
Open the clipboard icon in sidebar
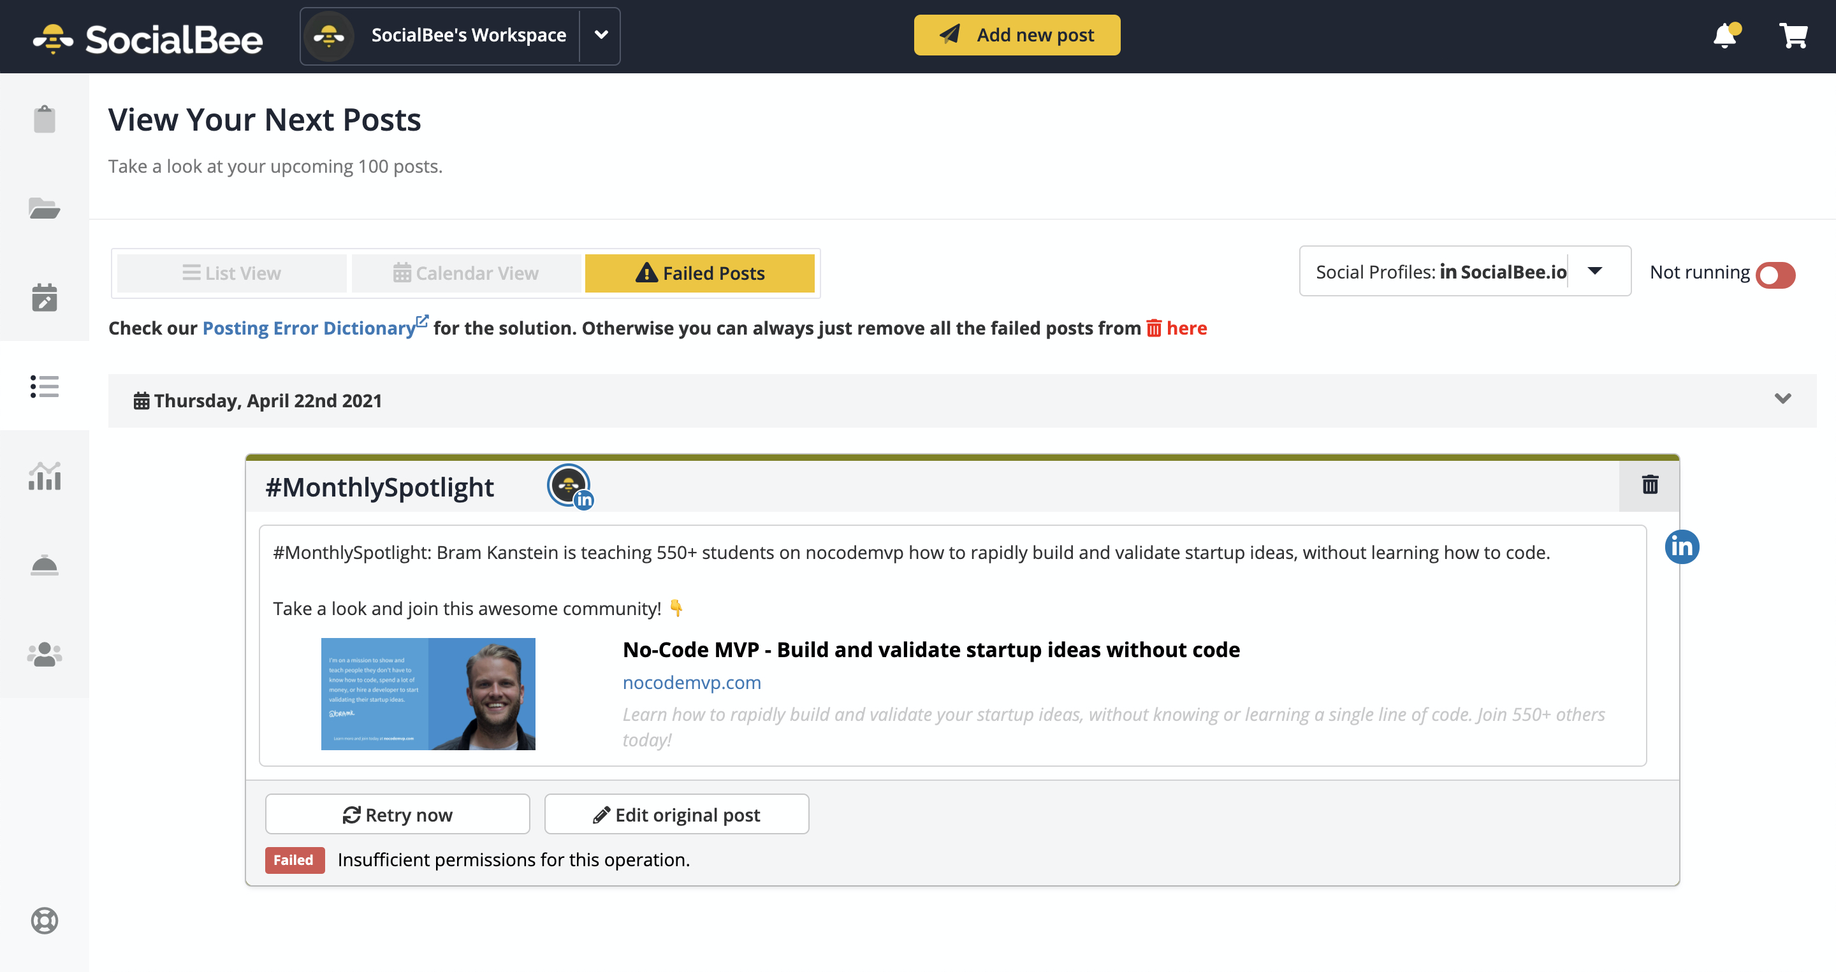click(x=44, y=119)
